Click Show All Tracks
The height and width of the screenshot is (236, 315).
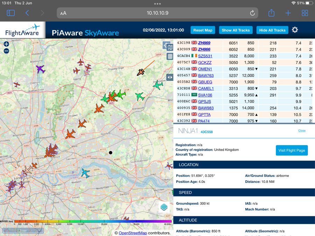click(x=236, y=30)
